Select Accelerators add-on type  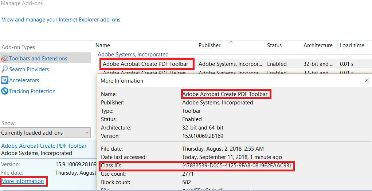click(x=24, y=80)
